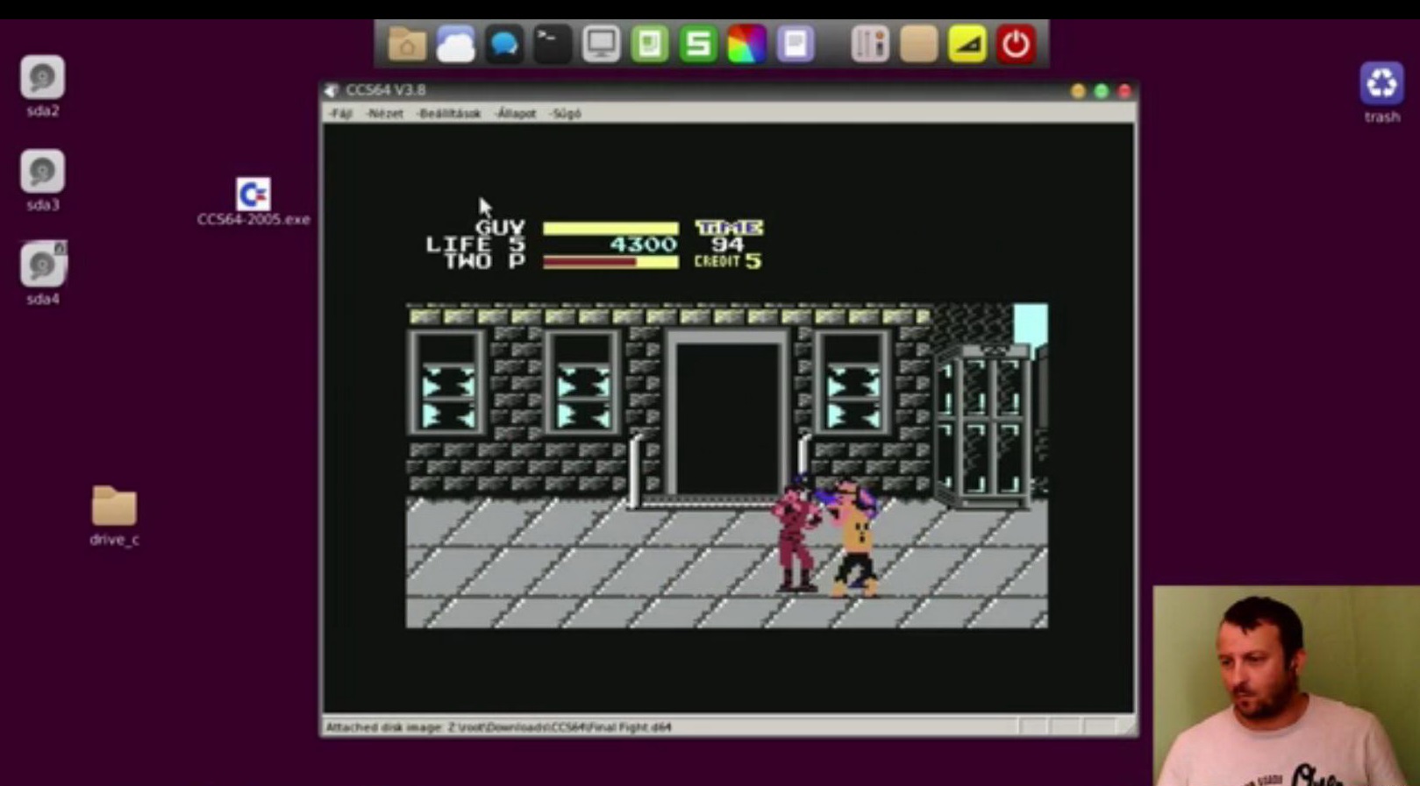Open the Súgó help menu
Viewport: 1420px width, 786px height.
coord(565,114)
